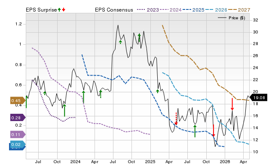Click the 2024 x-axis label
275x164 pixels.
pos(76,161)
